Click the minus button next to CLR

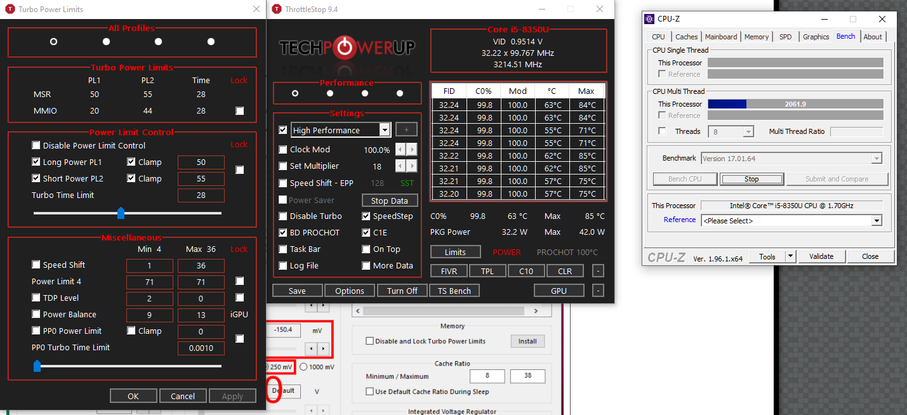click(x=598, y=271)
